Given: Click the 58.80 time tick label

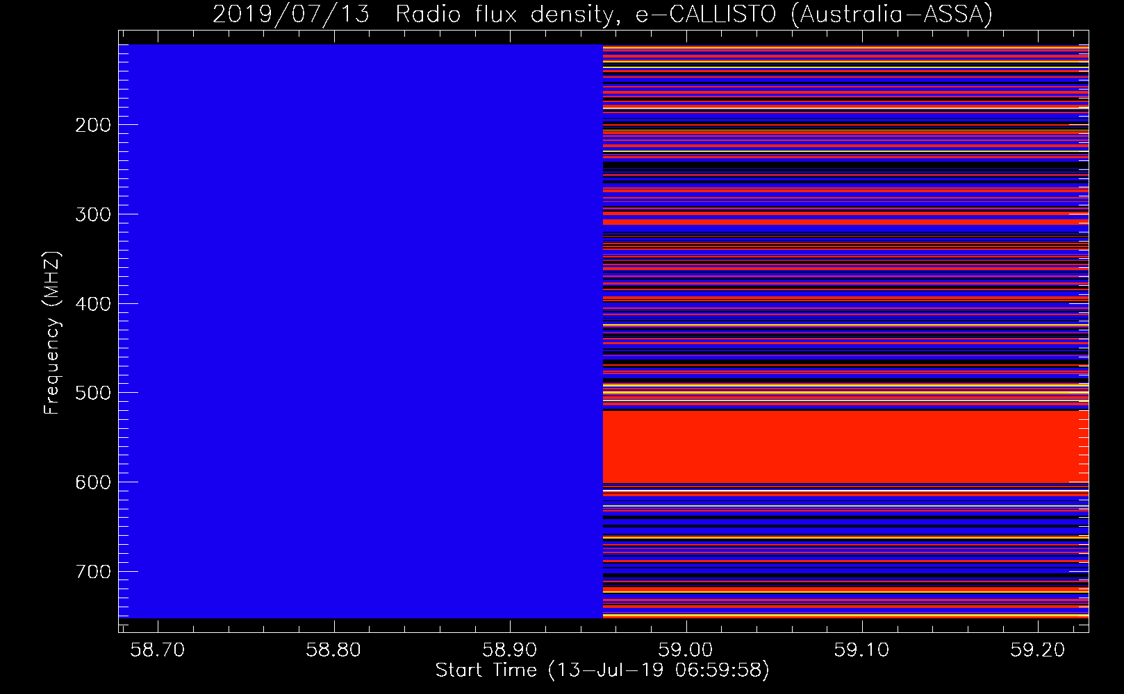Looking at the screenshot, I should point(333,650).
